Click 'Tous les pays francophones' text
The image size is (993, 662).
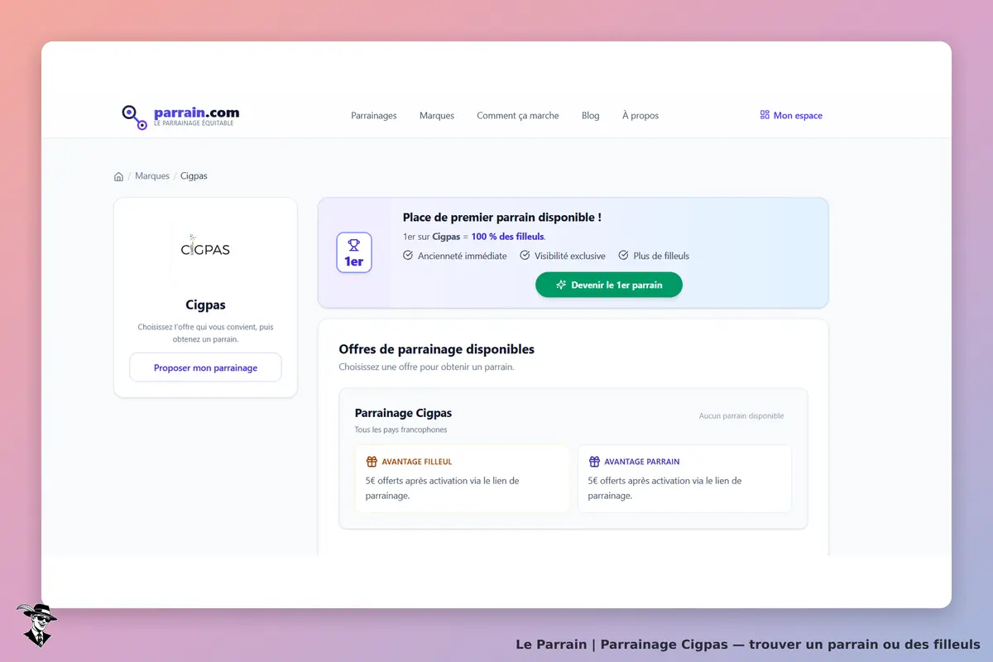pos(401,429)
